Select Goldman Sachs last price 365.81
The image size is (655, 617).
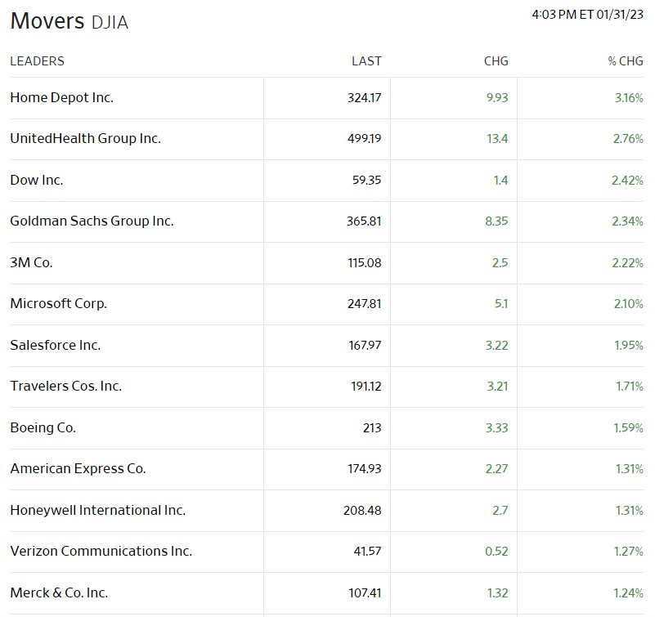[364, 221]
